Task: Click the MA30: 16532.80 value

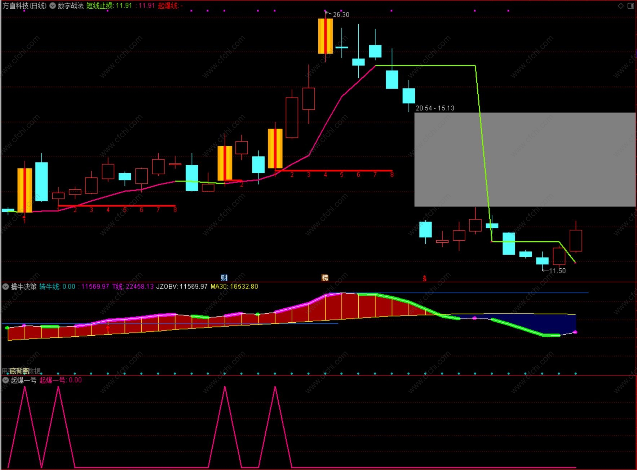Action: tap(234, 287)
